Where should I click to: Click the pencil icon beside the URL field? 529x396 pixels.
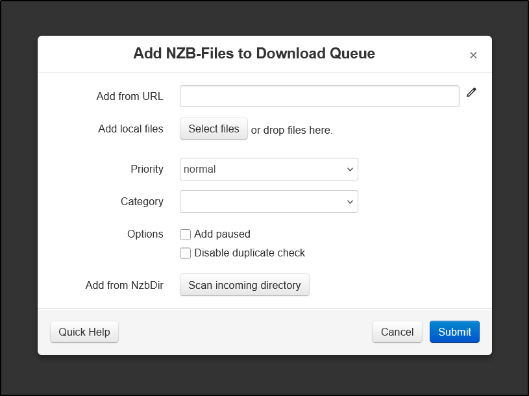point(471,92)
